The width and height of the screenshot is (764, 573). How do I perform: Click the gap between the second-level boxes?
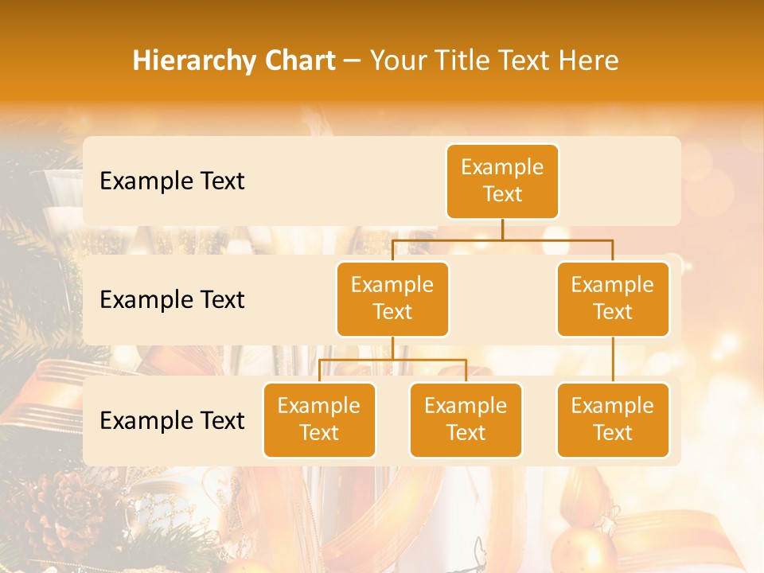pos(502,300)
